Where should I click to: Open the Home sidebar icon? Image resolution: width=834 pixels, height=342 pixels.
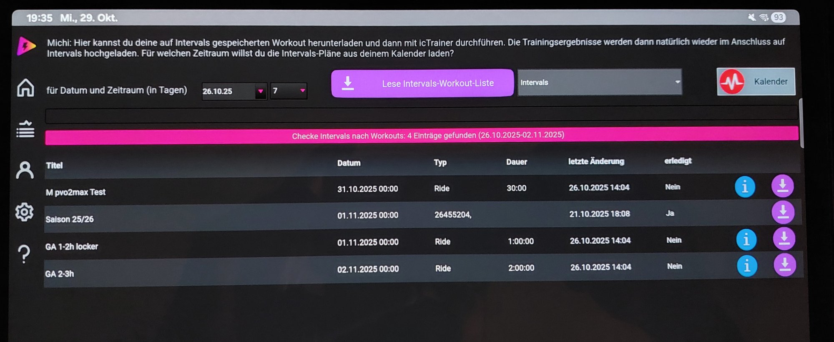[25, 88]
